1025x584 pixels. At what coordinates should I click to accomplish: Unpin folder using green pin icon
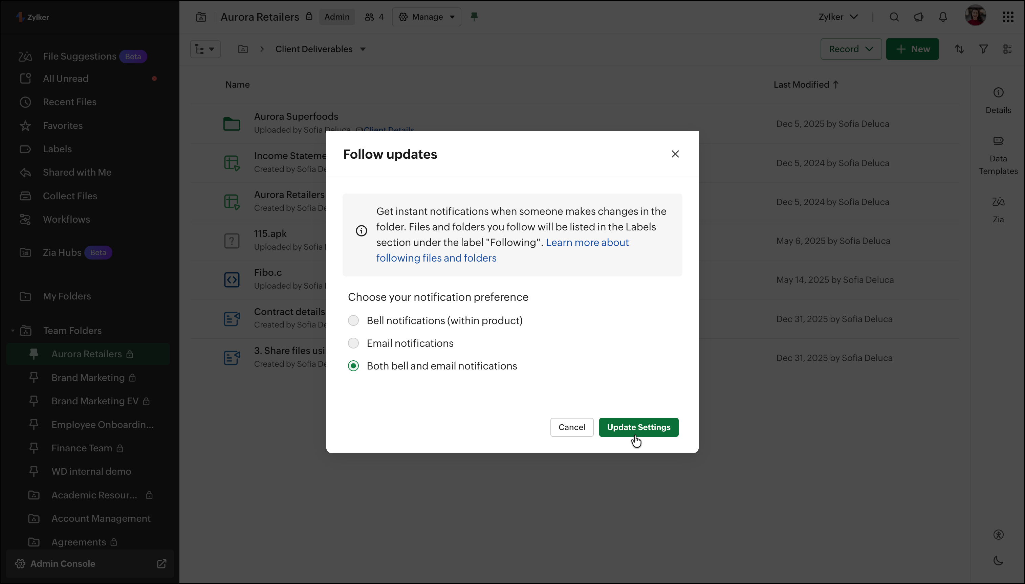coord(474,17)
